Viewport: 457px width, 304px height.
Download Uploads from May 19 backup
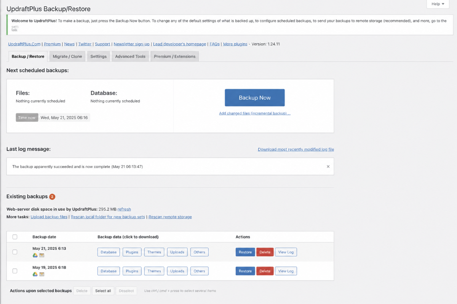(x=177, y=271)
